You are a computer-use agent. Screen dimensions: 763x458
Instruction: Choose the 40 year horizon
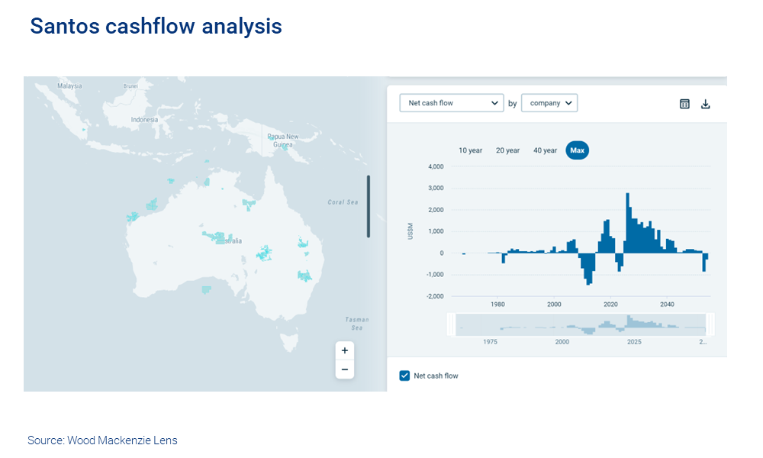tap(544, 150)
